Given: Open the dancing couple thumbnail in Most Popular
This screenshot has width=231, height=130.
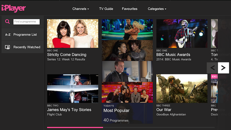Looking at the screenshot, I should click(127, 30).
